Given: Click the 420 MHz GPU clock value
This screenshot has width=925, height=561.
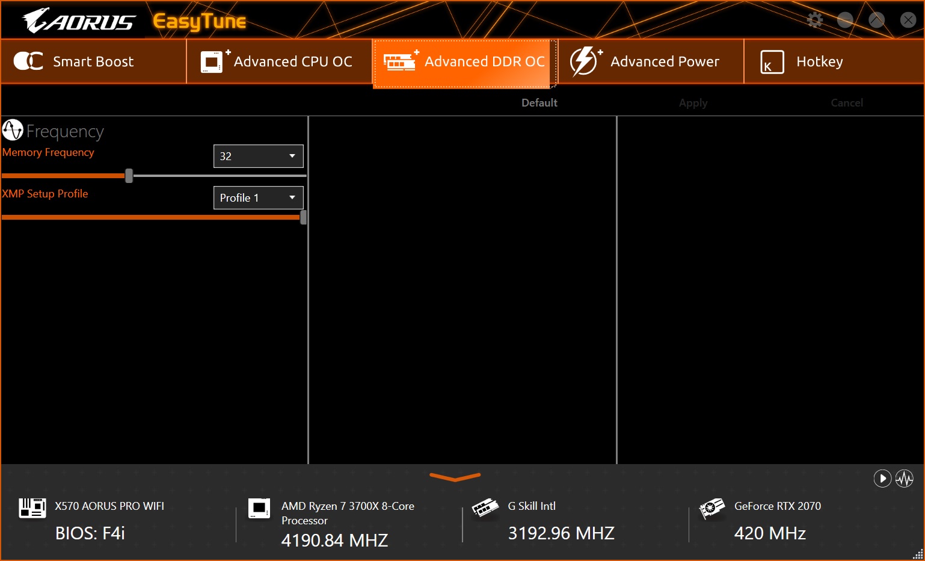Looking at the screenshot, I should click(x=770, y=533).
